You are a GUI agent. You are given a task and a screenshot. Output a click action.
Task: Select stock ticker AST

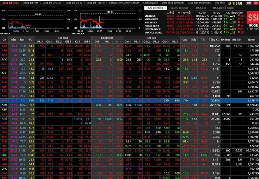click(4, 114)
